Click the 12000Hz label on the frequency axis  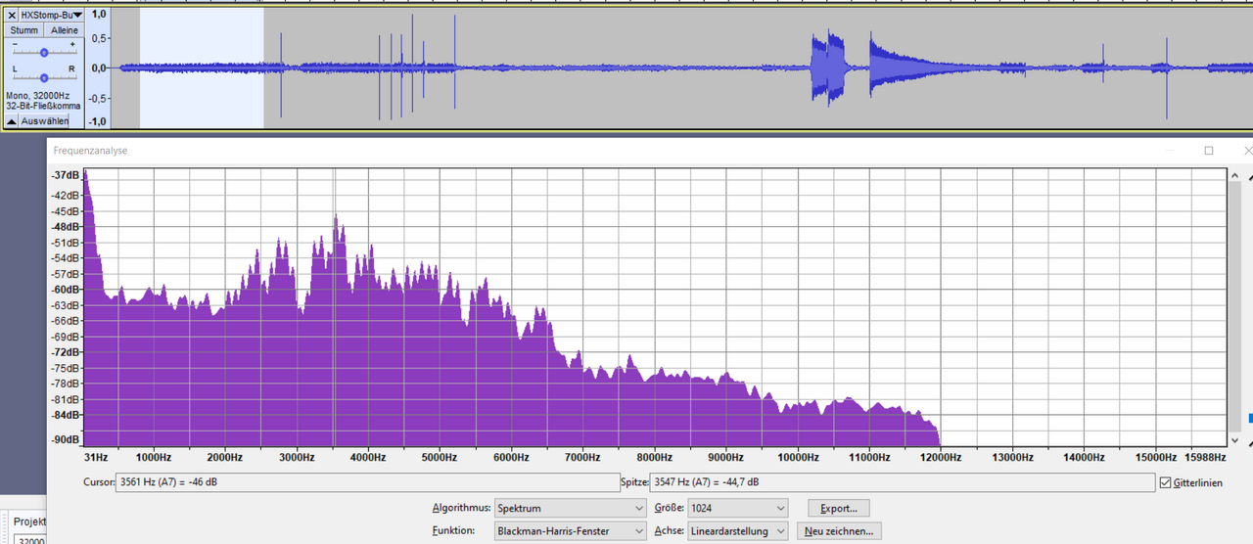(x=941, y=457)
